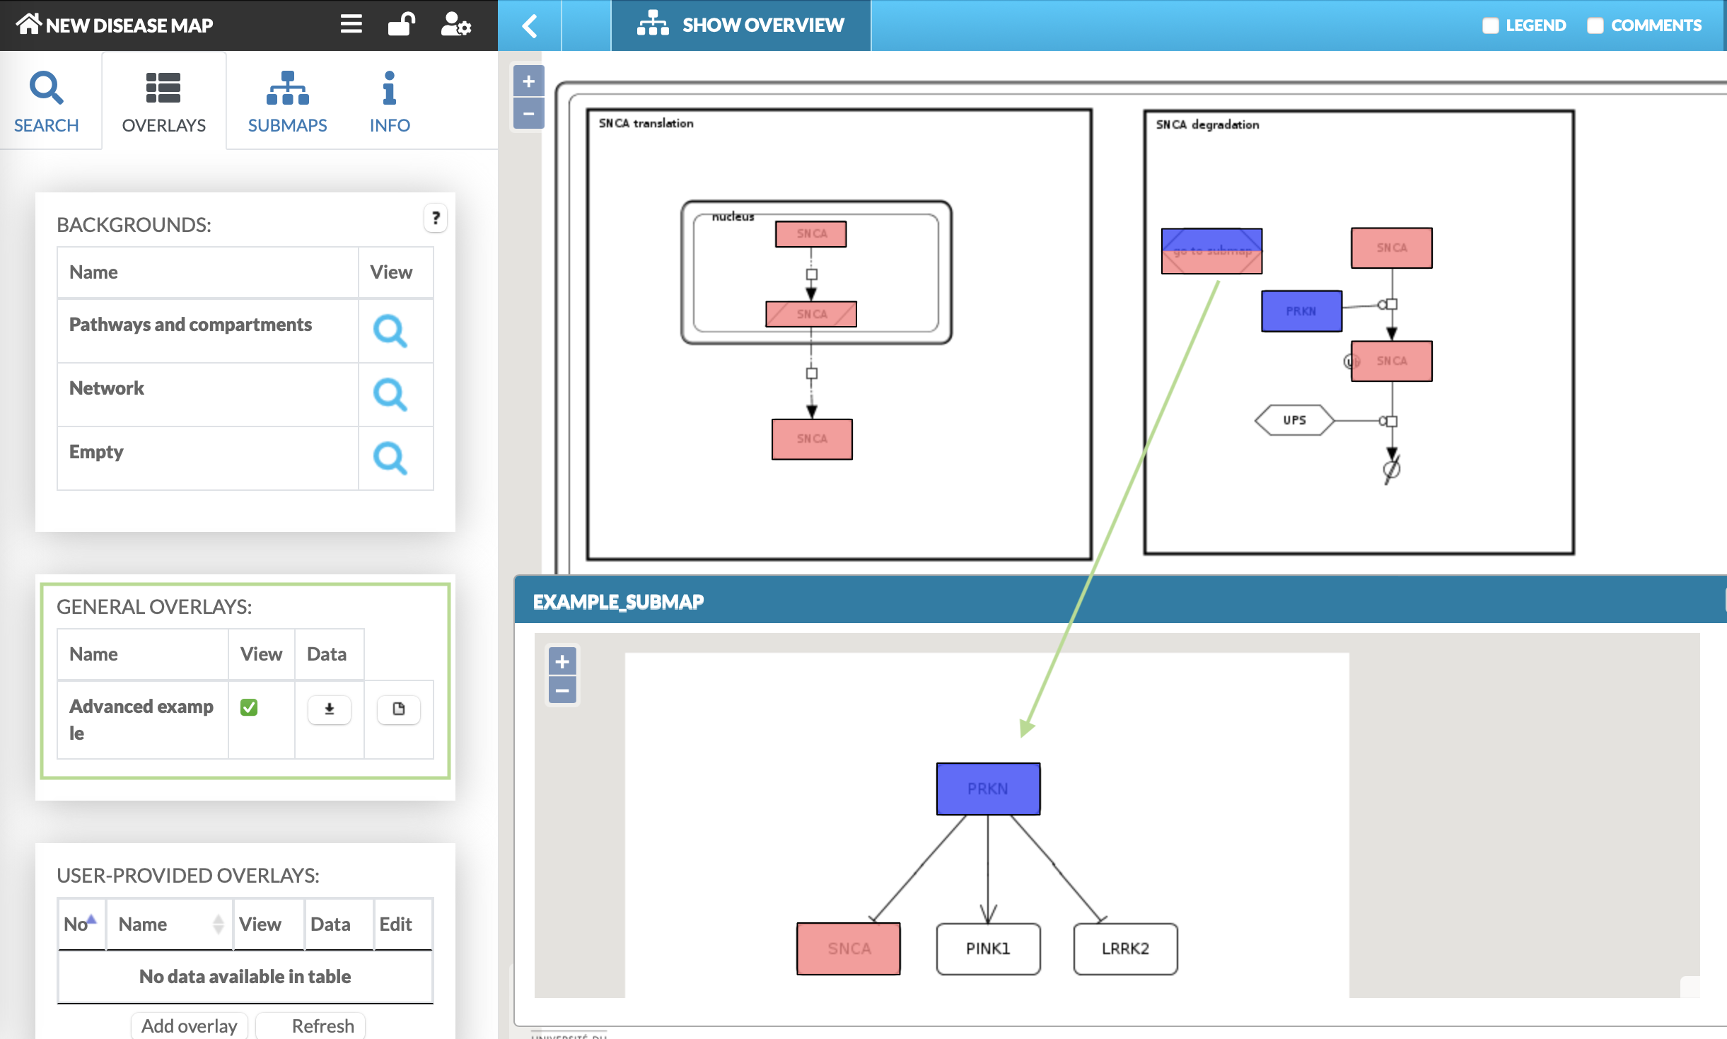
Task: Click the Add overlay button
Action: click(x=189, y=1026)
